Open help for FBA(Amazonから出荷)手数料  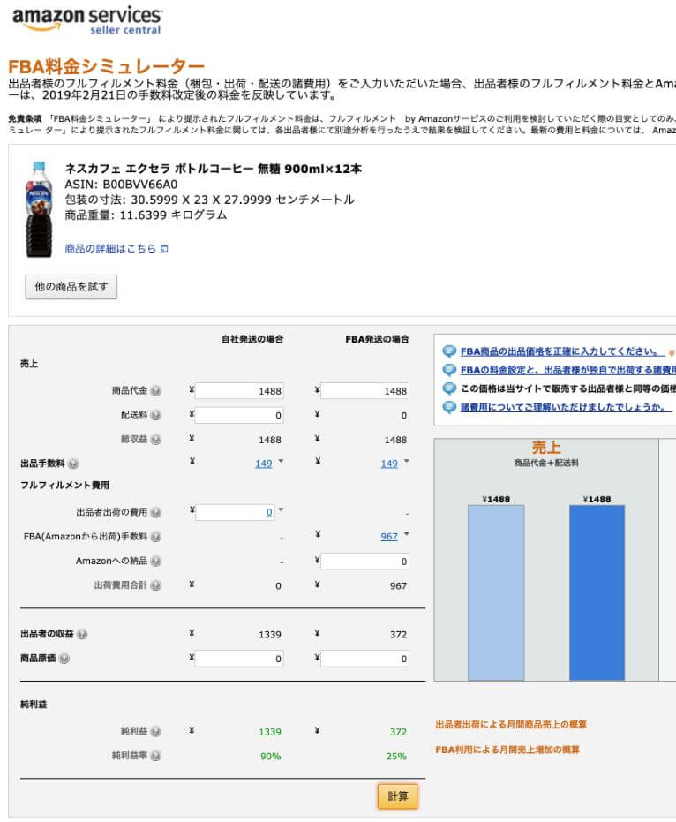click(x=155, y=537)
